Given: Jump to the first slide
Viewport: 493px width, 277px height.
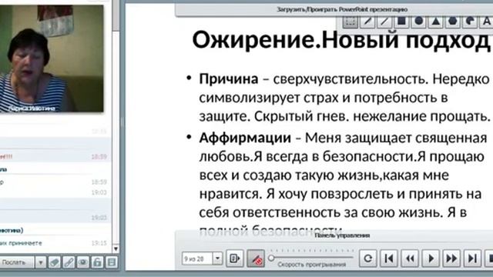Looking at the screenshot, I should pos(389,259).
